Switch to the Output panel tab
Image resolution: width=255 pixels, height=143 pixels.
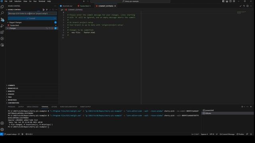(x=21, y=107)
